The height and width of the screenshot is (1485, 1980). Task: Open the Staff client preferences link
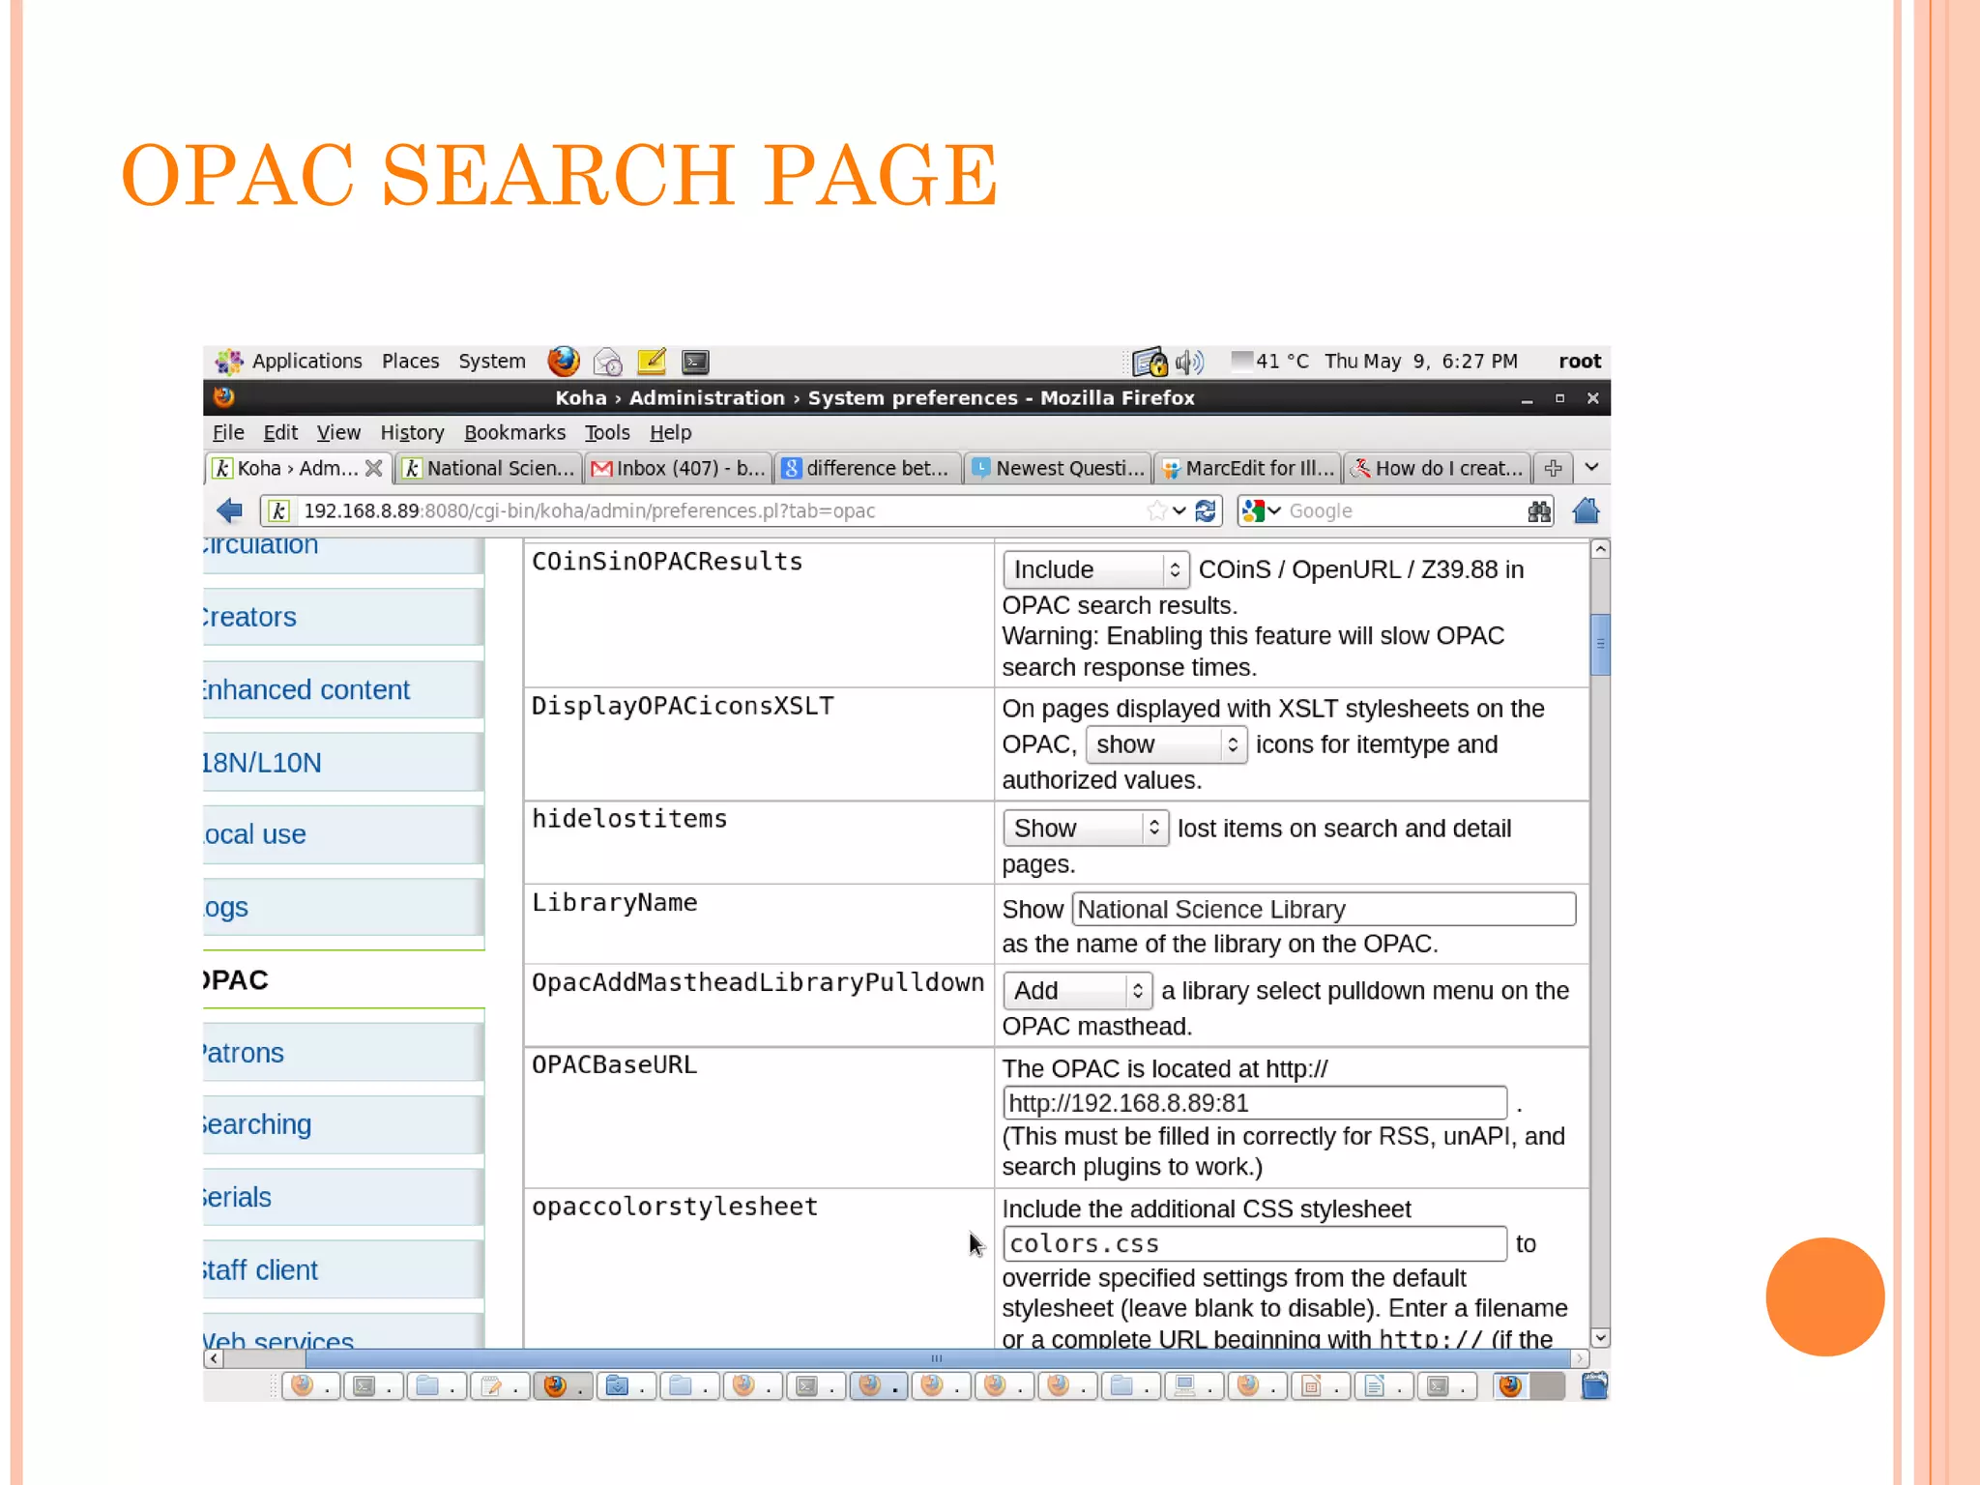(x=260, y=1269)
